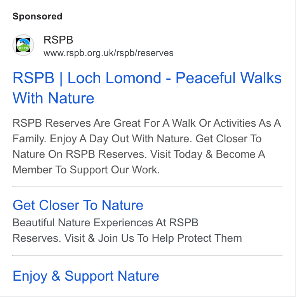Viewport: 296px width, 297px height.
Task: Open the Enjoy & Support Nature sitelink
Action: tap(86, 276)
